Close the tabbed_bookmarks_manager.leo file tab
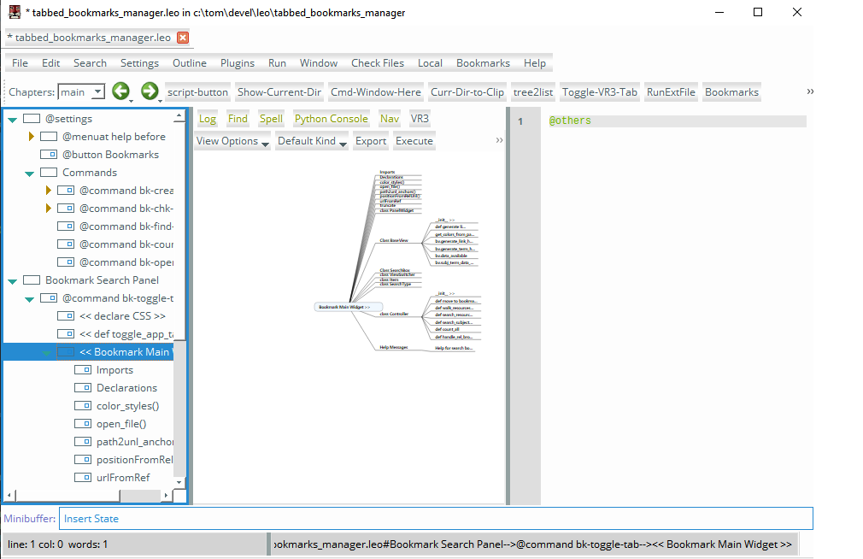 coord(183,38)
